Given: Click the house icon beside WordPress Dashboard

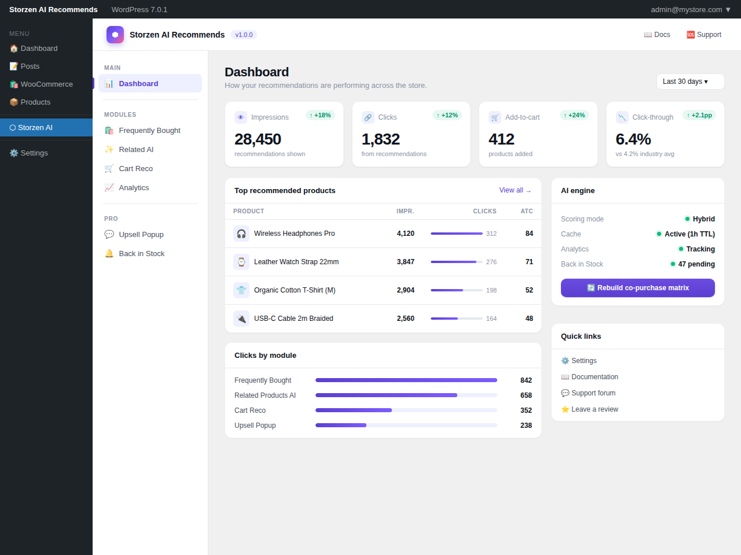Looking at the screenshot, I should tap(14, 49).
